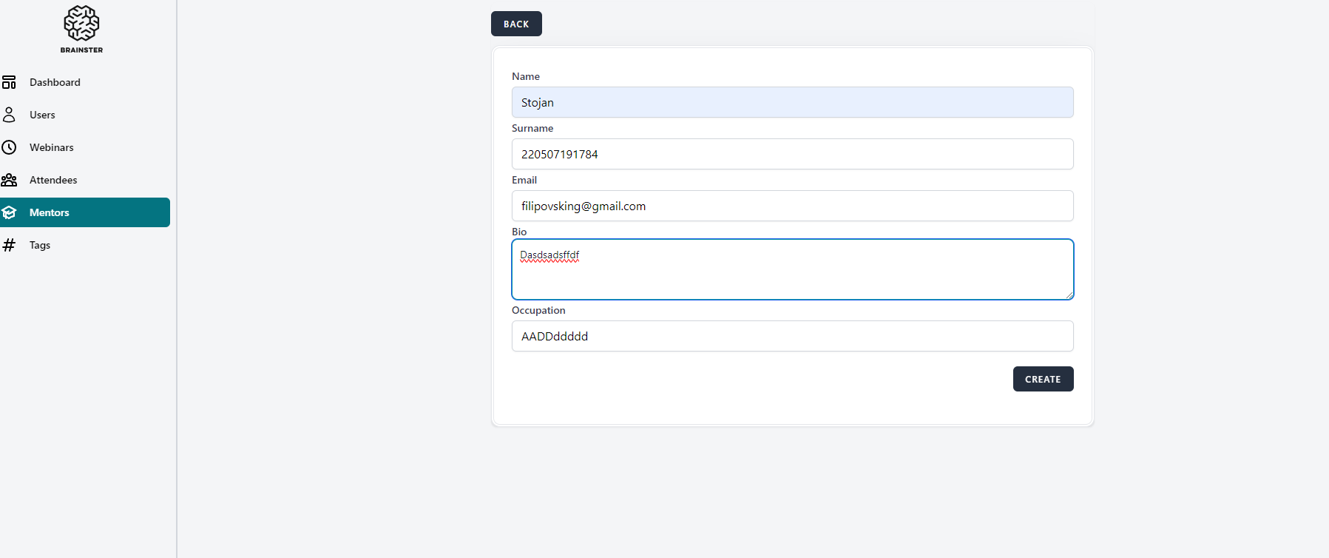
Task: Click the Attendees group icon
Action: click(x=9, y=180)
